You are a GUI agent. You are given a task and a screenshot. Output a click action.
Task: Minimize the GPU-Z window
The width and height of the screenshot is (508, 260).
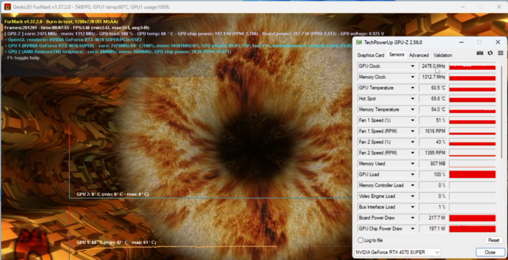(x=461, y=42)
